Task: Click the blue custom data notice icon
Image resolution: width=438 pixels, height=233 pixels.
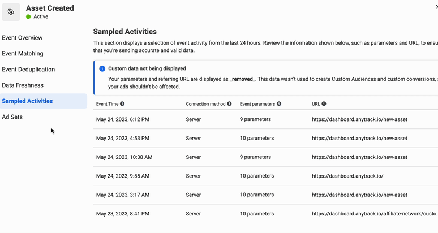Action: click(102, 68)
